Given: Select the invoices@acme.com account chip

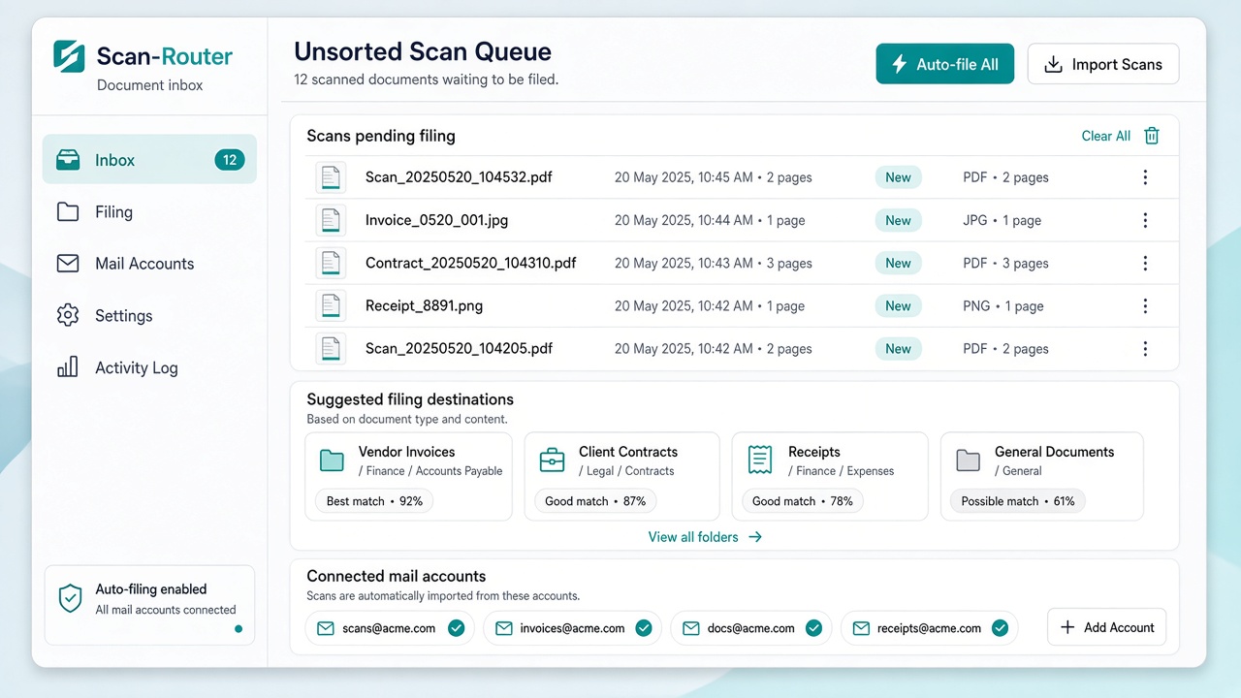Looking at the screenshot, I should 572,628.
